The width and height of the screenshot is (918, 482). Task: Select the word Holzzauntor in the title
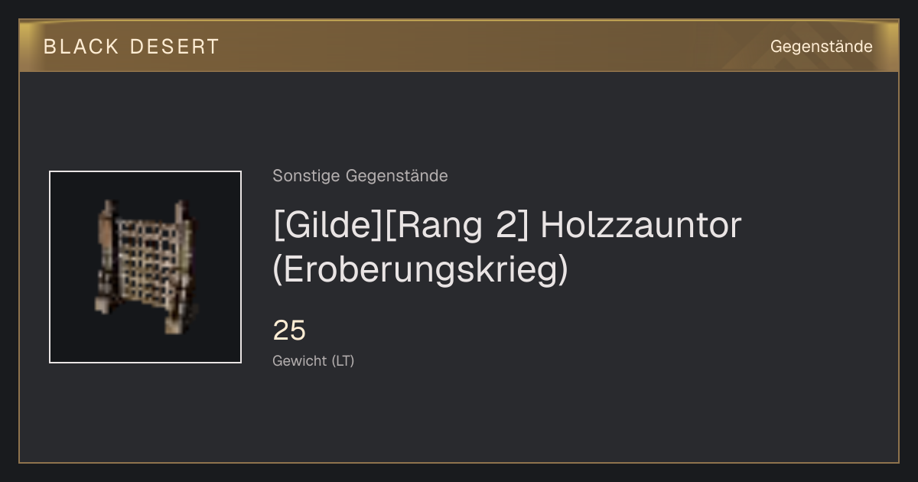click(641, 226)
